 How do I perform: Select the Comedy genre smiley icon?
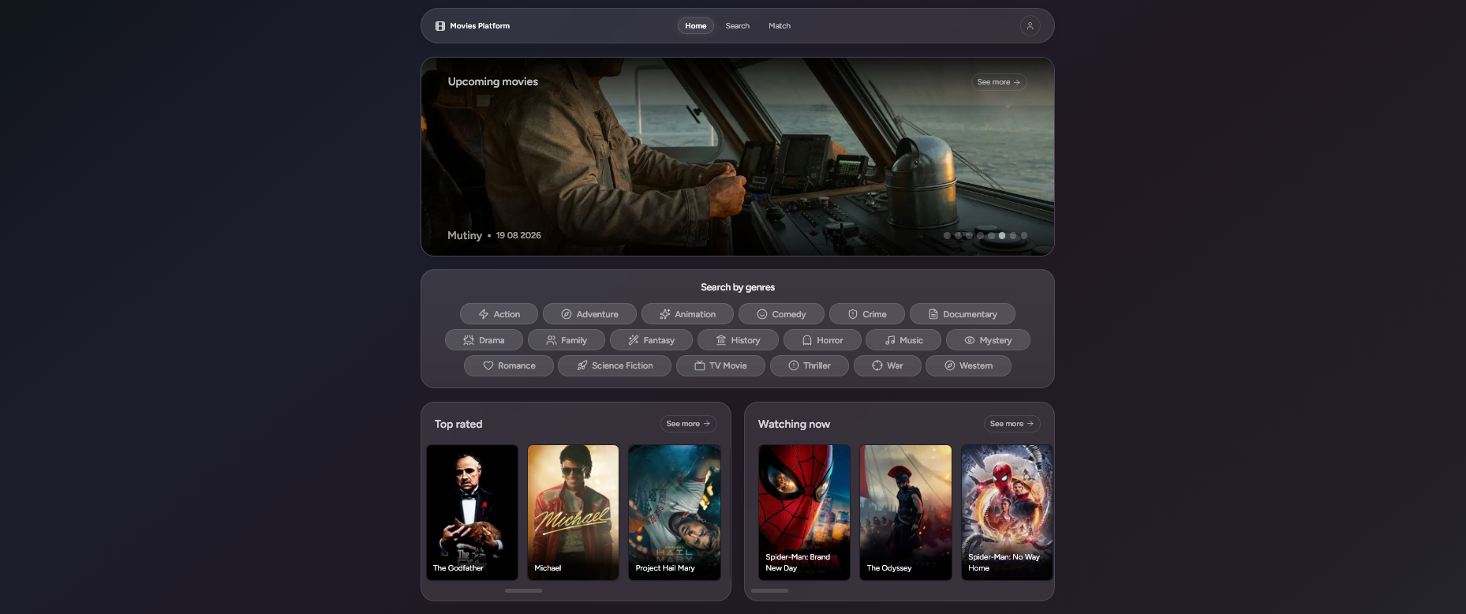point(762,314)
